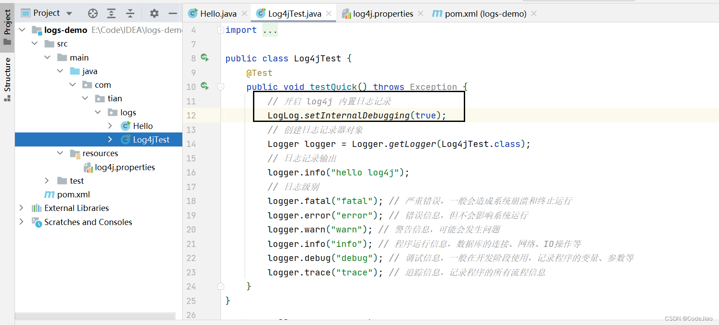Collapse the java source folder
The image size is (719, 325).
(x=60, y=71)
